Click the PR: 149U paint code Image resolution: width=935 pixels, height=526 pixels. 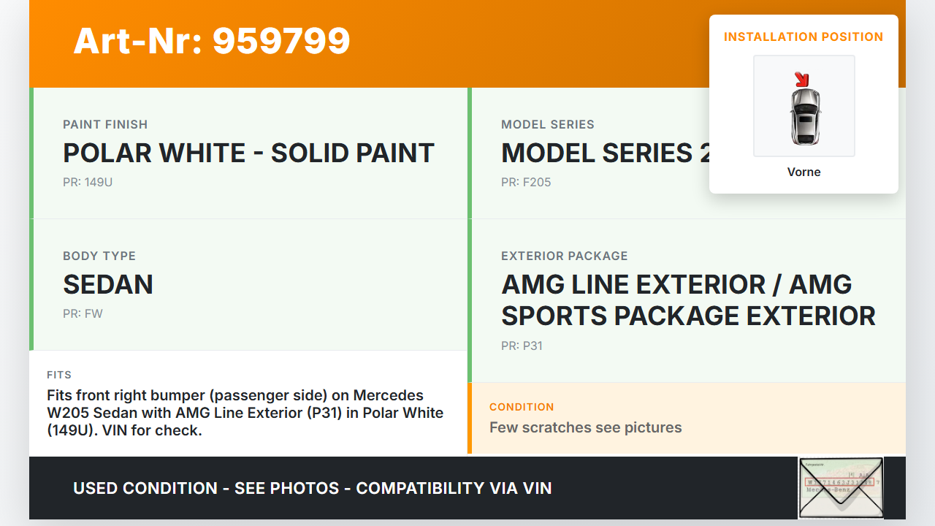tap(88, 182)
